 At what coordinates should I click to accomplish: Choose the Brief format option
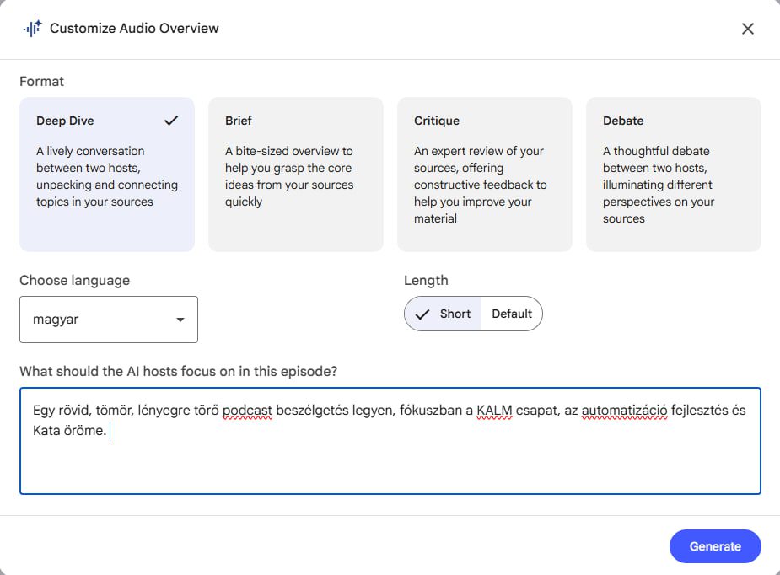point(295,175)
